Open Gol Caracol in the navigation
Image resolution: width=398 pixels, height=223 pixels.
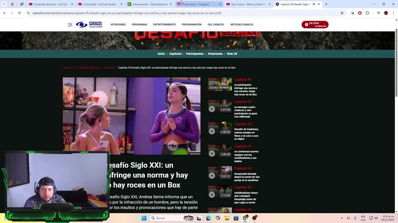[216, 24]
